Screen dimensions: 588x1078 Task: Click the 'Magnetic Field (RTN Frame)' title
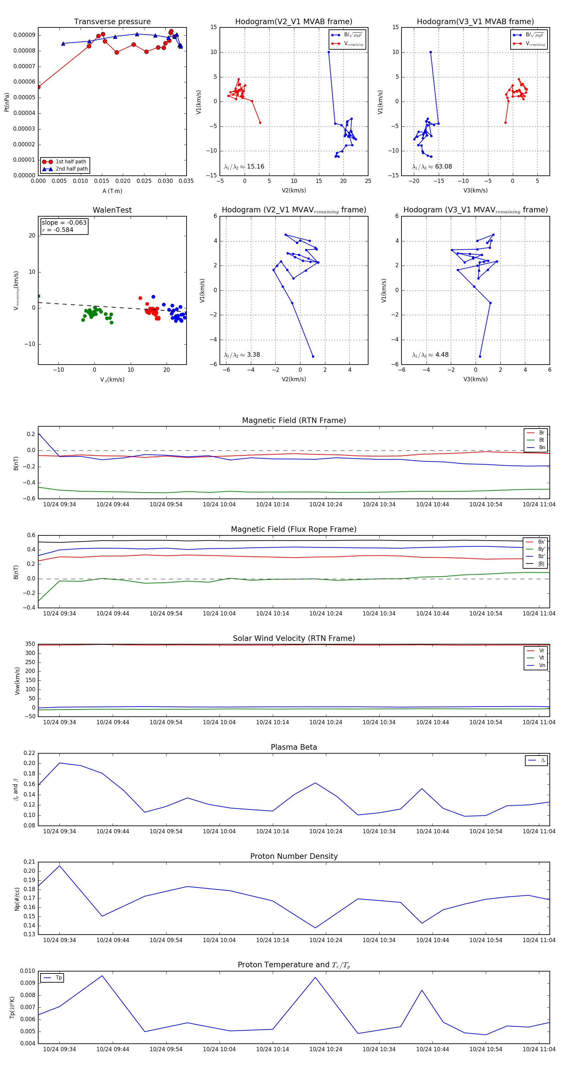[294, 420]
